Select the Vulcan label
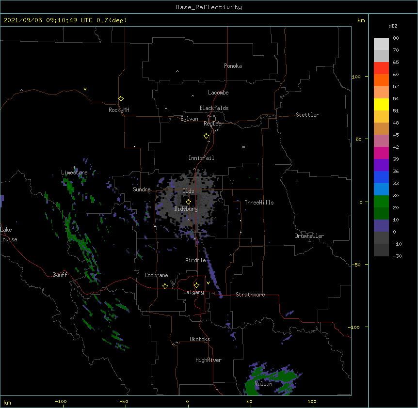The width and height of the screenshot is (418, 408). tap(263, 384)
